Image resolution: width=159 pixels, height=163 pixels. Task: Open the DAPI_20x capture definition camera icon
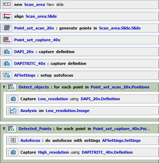pos(7,52)
